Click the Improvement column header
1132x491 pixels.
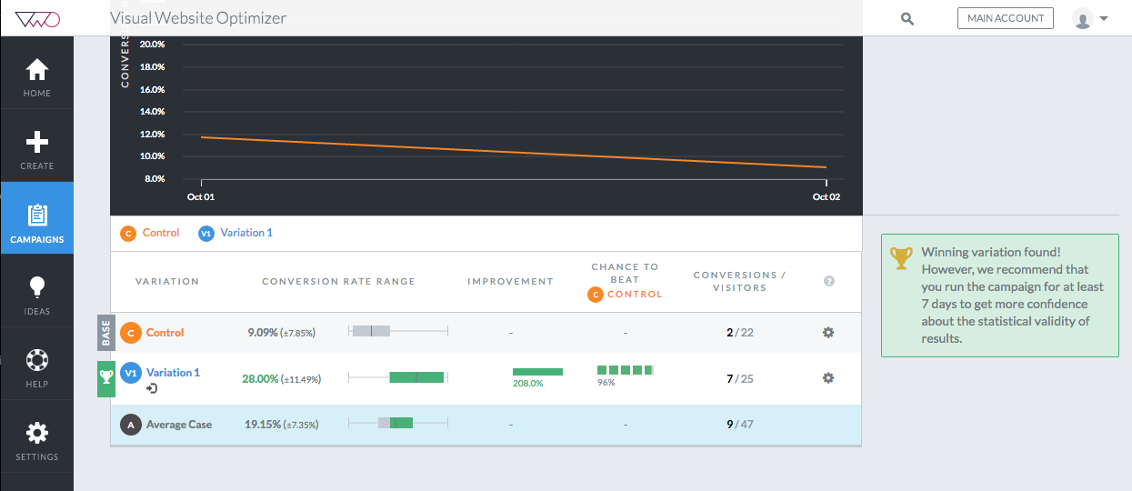pos(510,282)
